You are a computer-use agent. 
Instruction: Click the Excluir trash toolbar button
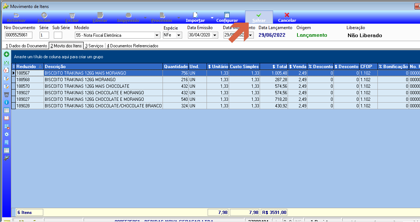pos(72,17)
